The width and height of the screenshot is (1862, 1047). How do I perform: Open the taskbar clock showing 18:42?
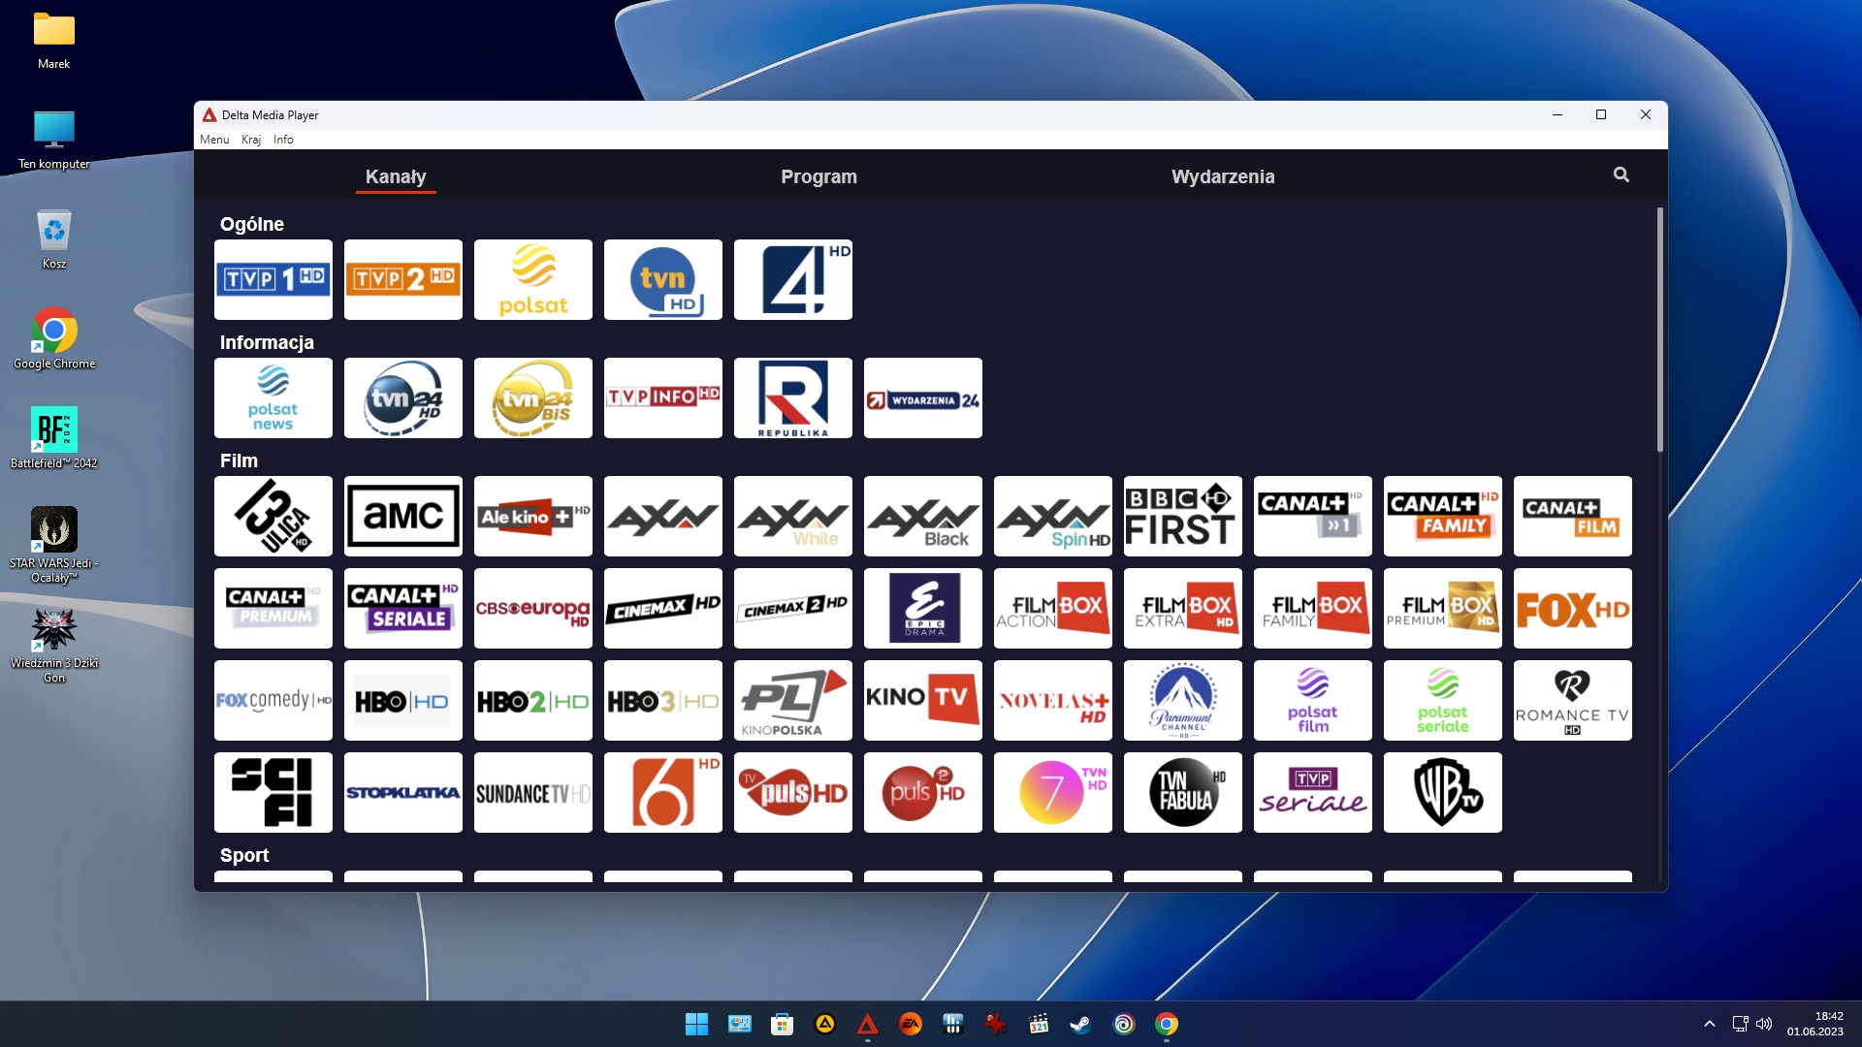click(1815, 1024)
